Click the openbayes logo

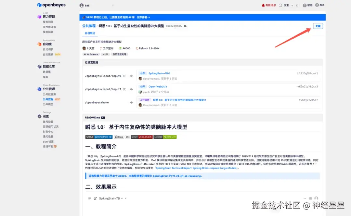(51, 5)
